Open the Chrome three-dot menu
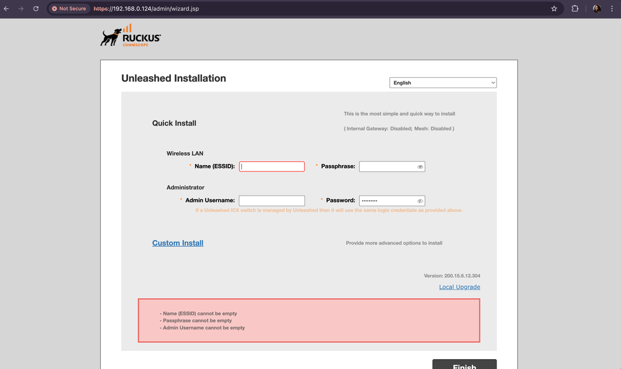The width and height of the screenshot is (621, 369). (x=612, y=9)
